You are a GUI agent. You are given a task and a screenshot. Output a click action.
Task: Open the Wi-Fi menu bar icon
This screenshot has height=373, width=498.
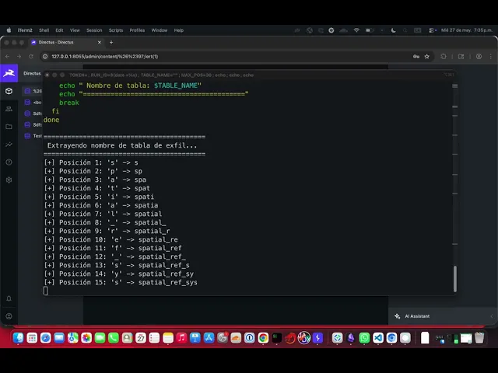(356, 30)
